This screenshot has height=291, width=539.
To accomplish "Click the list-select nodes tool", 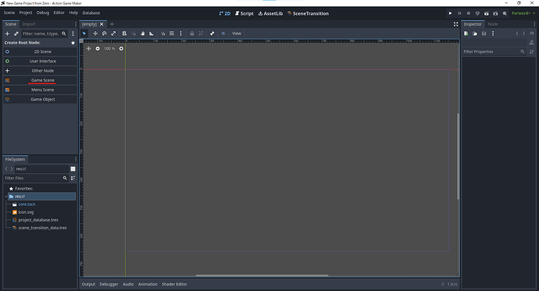I will tap(124, 34).
